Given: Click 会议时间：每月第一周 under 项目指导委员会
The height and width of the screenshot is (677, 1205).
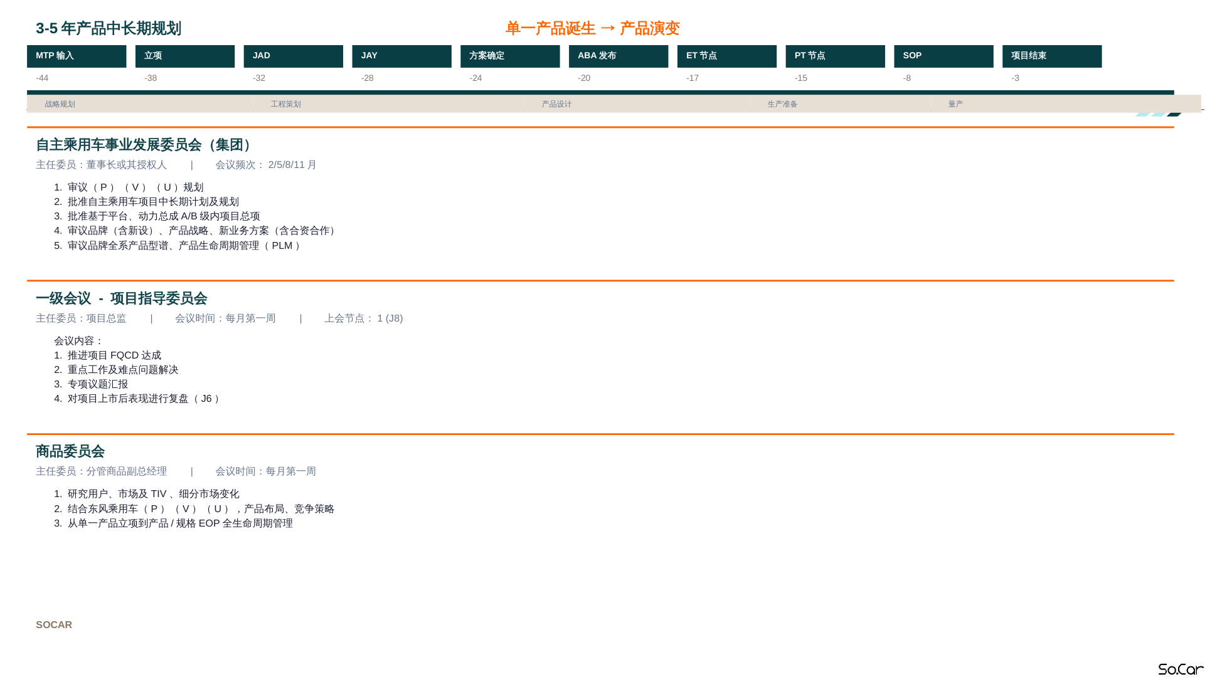Looking at the screenshot, I should 225,318.
